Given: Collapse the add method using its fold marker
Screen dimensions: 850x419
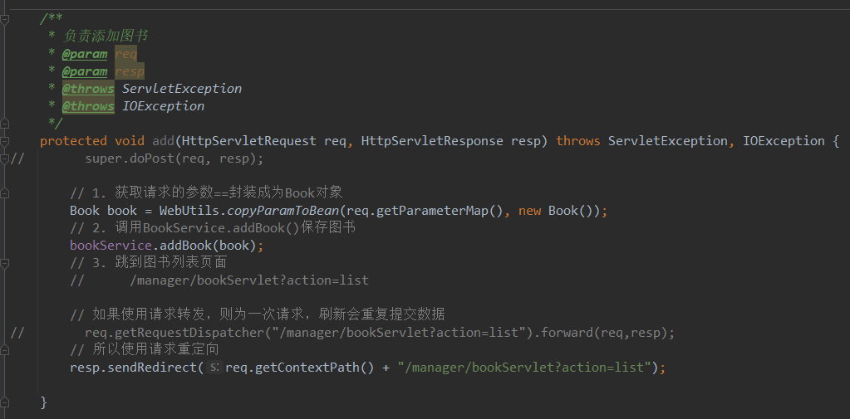Looking at the screenshot, I should [5, 141].
